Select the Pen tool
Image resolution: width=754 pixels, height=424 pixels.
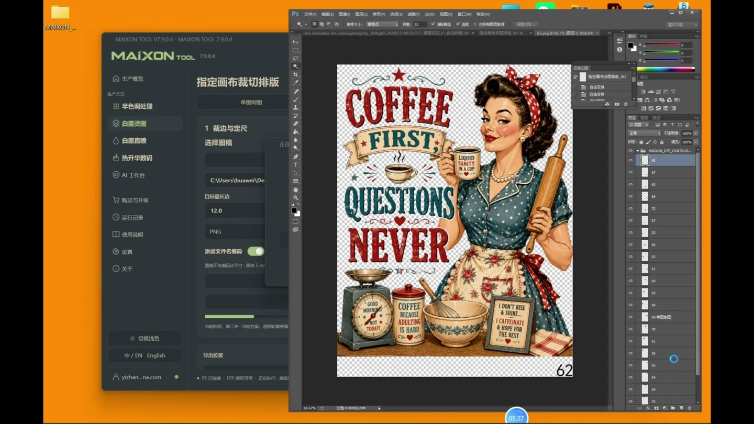point(296,157)
